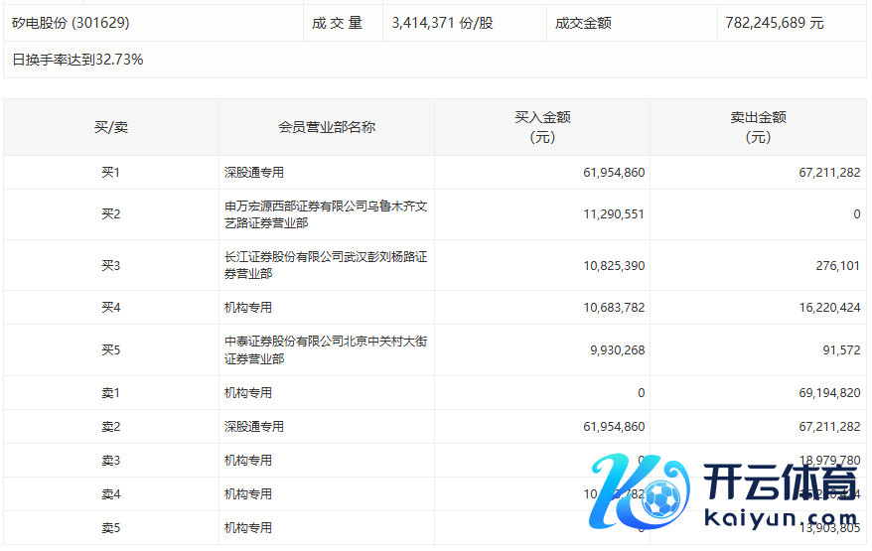Click the 782,245,689 元 turnover value

pos(775,22)
